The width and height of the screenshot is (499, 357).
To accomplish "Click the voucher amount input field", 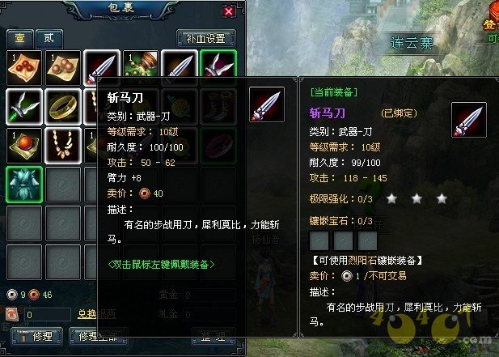I will pos(48,315).
